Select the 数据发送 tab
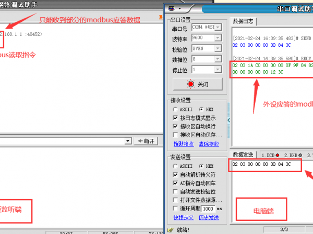This screenshot has width=313, height=234. [x=243, y=155]
